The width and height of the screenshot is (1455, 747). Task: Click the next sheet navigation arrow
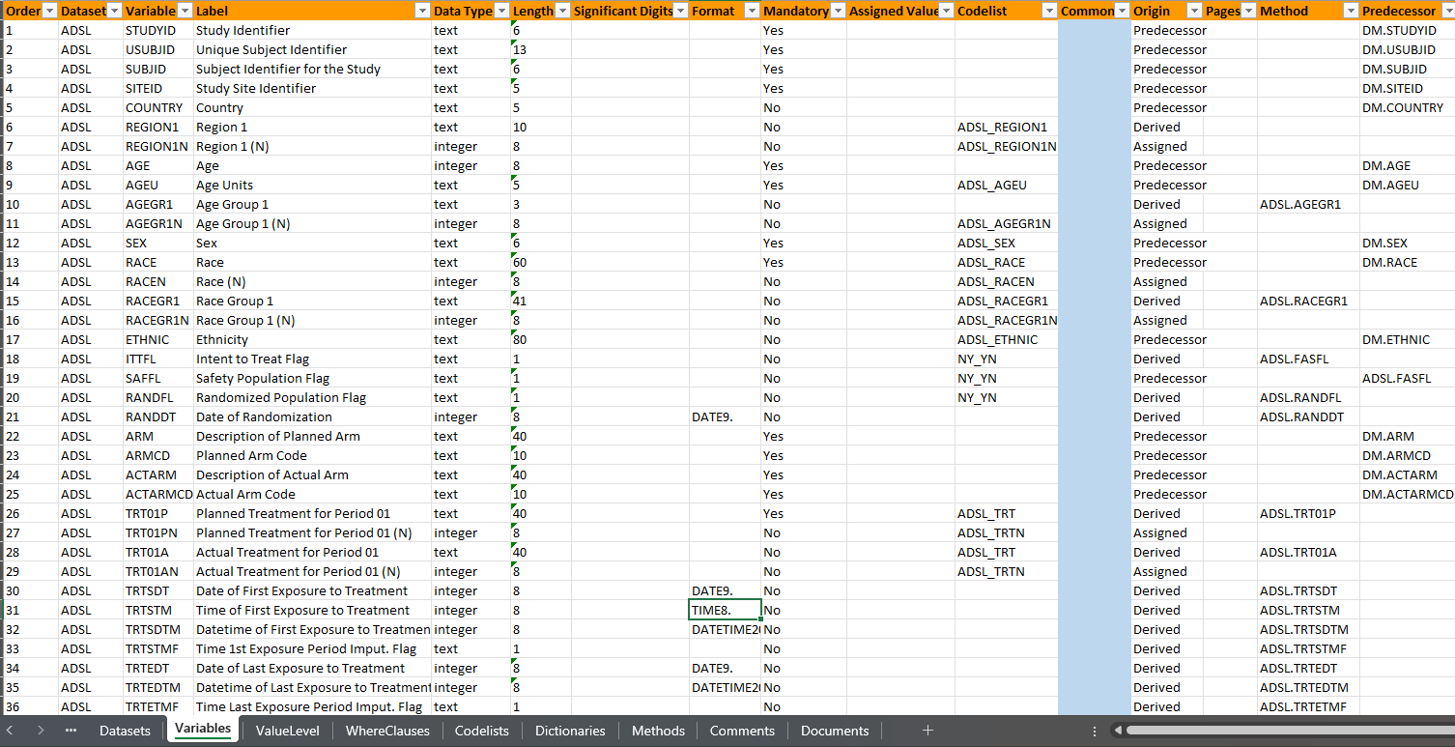point(41,731)
